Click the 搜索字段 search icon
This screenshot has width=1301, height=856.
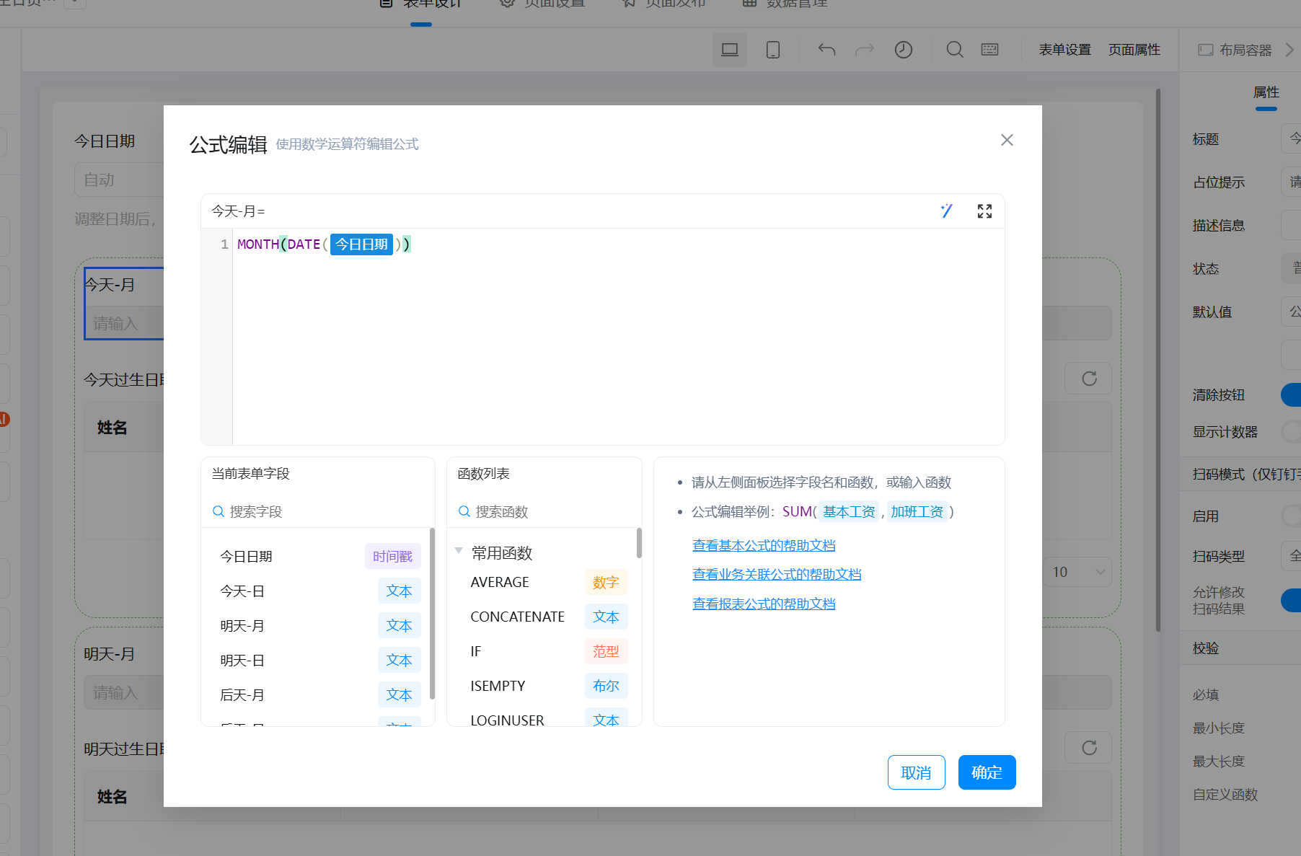click(x=218, y=511)
